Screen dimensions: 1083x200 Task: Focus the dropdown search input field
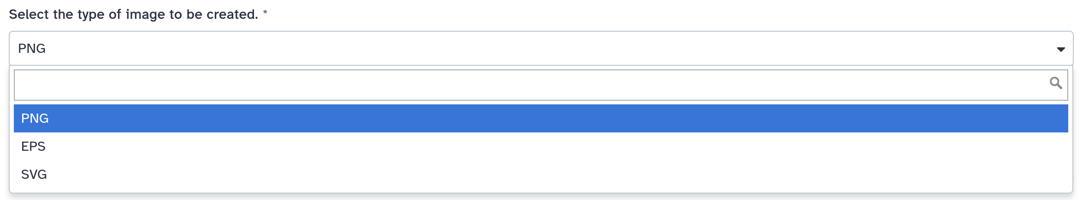[541, 85]
